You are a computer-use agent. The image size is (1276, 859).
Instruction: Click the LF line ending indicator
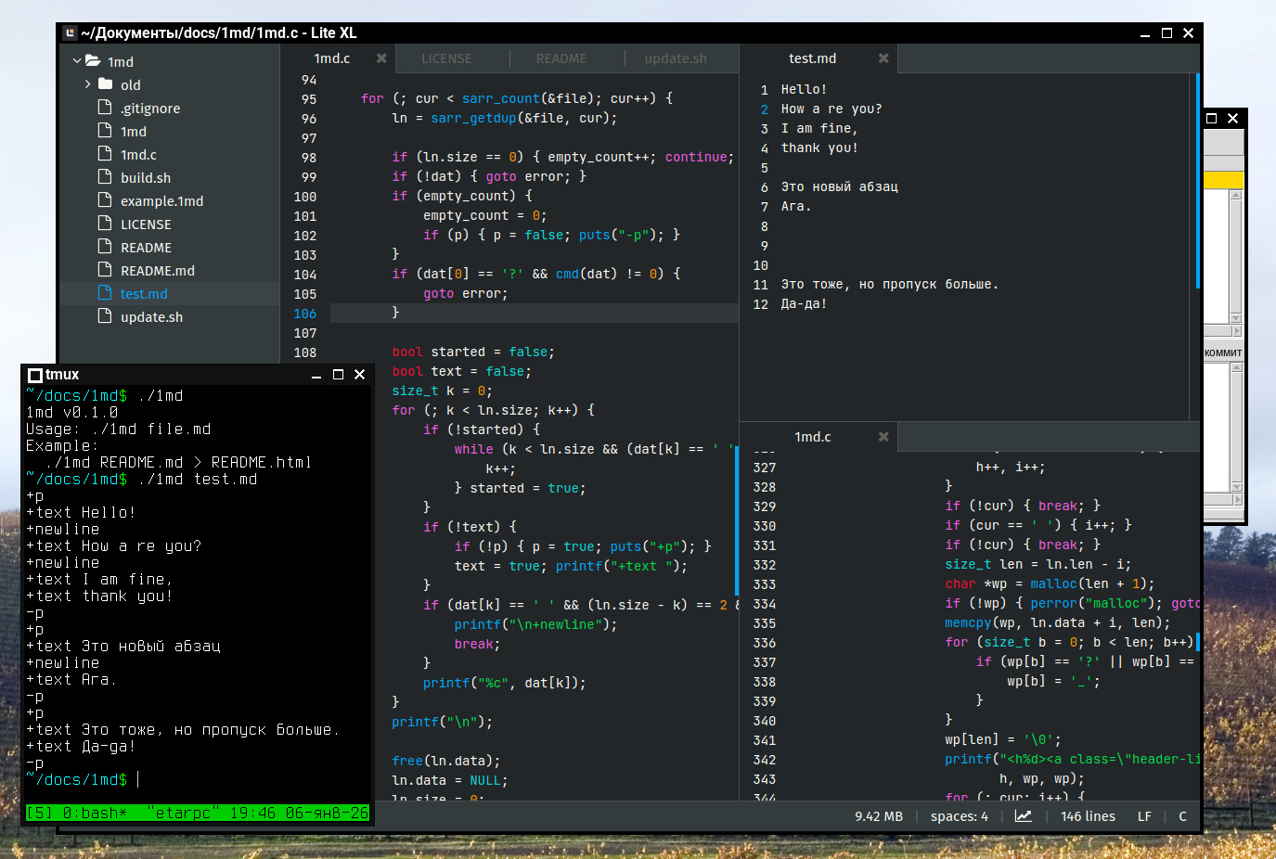point(1144,816)
